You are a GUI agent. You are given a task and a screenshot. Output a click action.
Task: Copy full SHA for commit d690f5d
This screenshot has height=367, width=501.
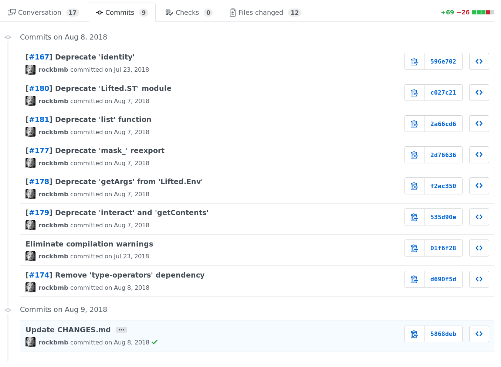414,279
